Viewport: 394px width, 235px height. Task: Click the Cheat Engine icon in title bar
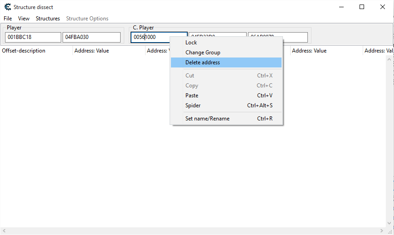click(x=7, y=7)
